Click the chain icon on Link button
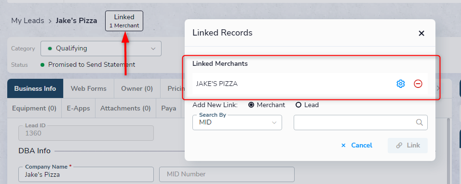Viewport: 461px width, 184px height. click(399, 145)
